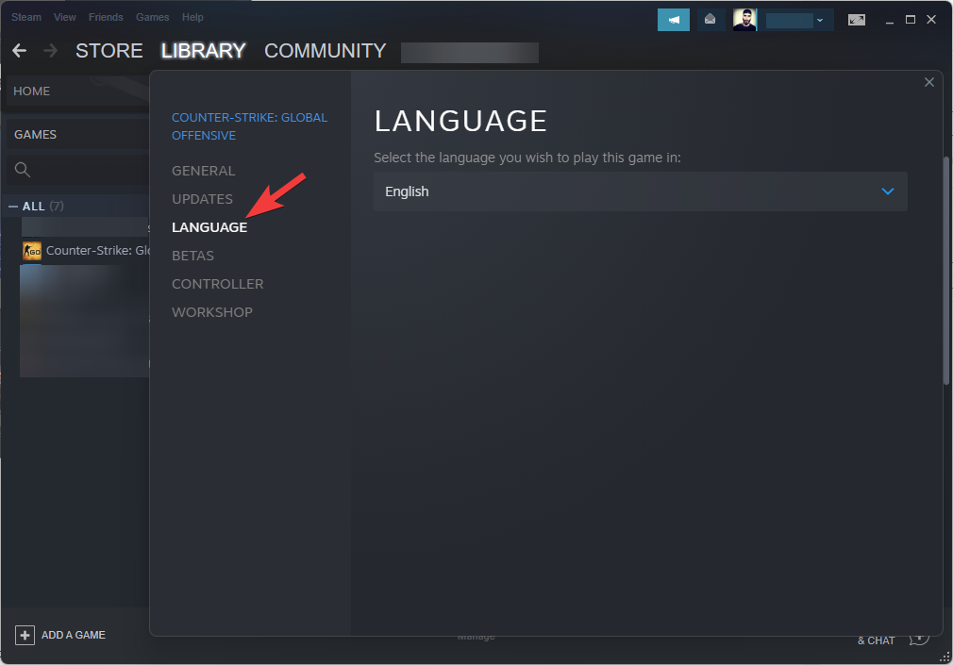Go back with the left arrow
953x665 pixels.
[20, 50]
